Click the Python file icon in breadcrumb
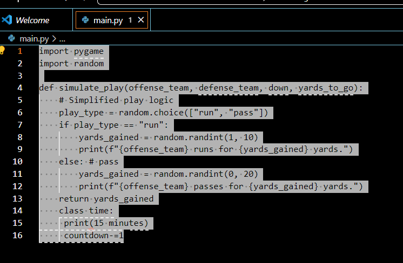The height and width of the screenshot is (263, 403). pyautogui.click(x=12, y=38)
